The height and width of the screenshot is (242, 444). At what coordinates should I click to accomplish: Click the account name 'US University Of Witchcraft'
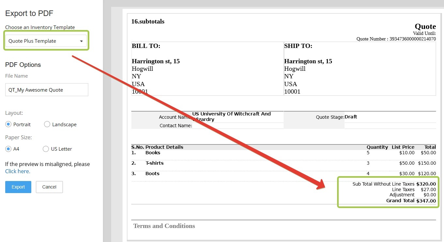(x=231, y=116)
